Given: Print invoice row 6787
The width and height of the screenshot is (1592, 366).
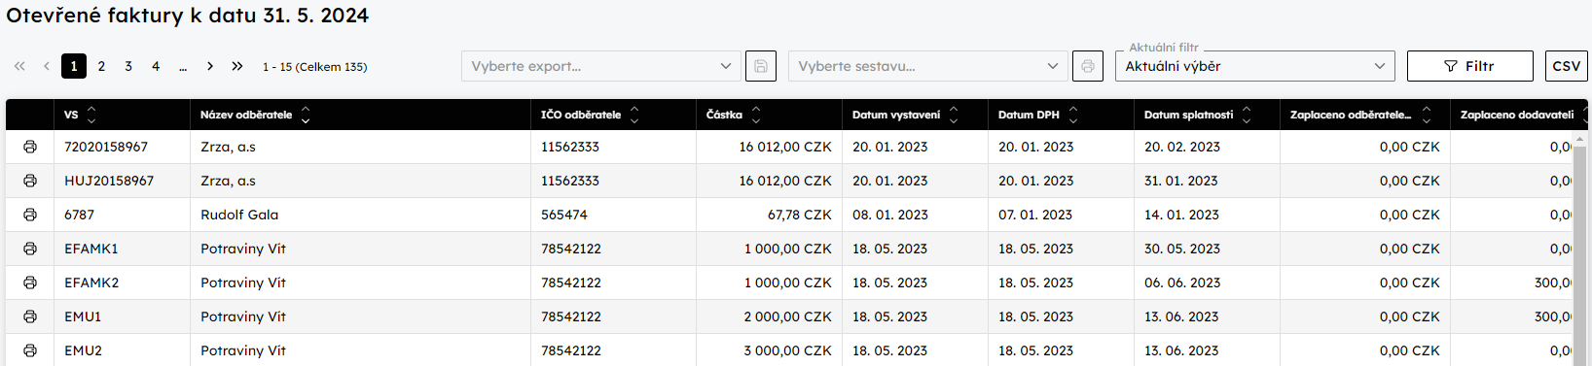Looking at the screenshot, I should point(30,215).
